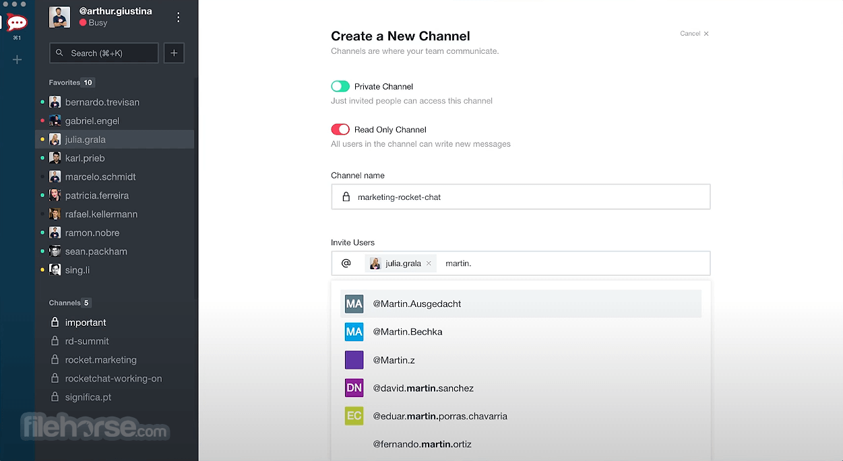The width and height of the screenshot is (843, 461).
Task: Turn off the Private Channel toggle
Action: pyautogui.click(x=340, y=86)
